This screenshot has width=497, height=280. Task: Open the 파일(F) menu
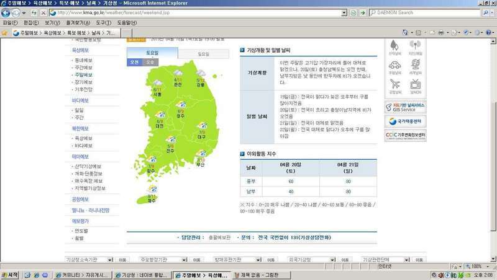click(10, 23)
